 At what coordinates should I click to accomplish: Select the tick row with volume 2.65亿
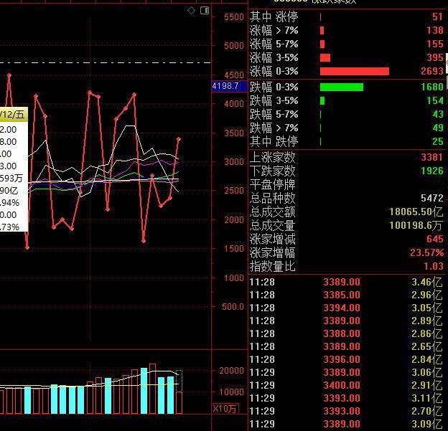click(x=346, y=346)
